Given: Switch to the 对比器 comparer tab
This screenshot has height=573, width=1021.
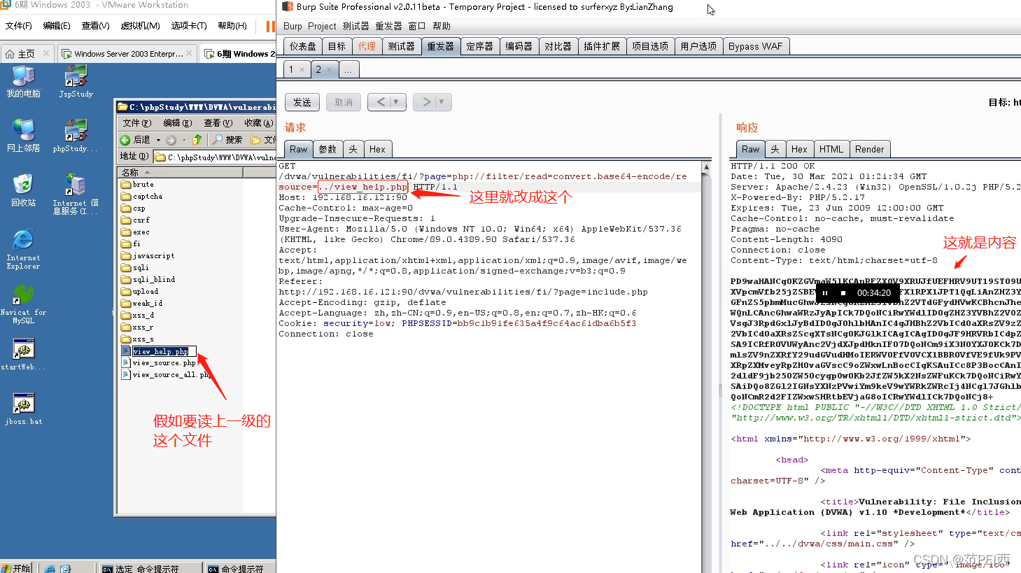Looking at the screenshot, I should pos(558,46).
